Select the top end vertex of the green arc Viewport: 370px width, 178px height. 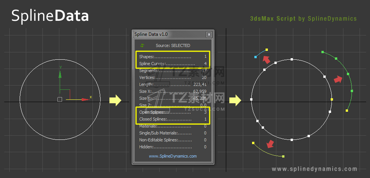coord(323,52)
